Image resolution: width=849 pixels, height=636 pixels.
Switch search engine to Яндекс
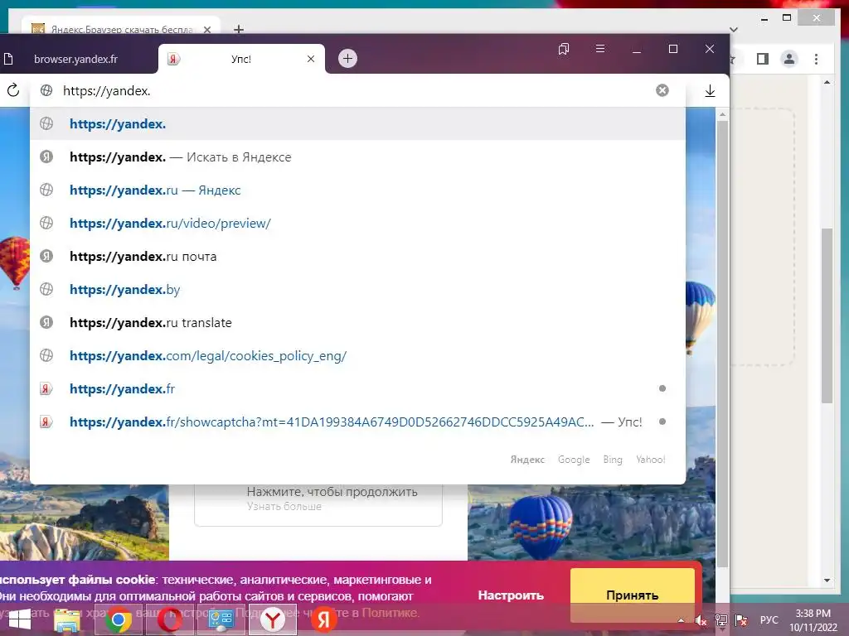click(527, 459)
